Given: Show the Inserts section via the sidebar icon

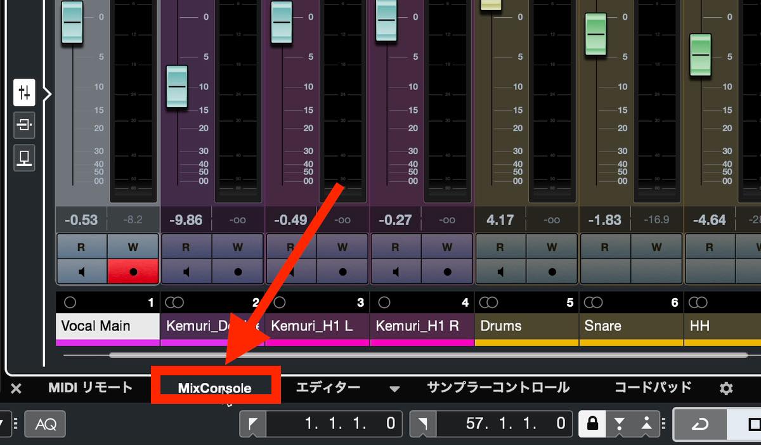Looking at the screenshot, I should (x=24, y=124).
